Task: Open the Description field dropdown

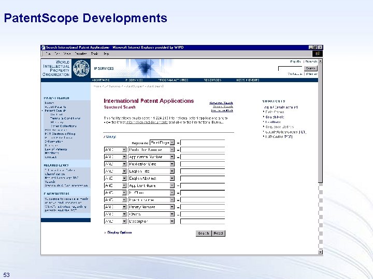Action: pyautogui.click(x=151, y=221)
